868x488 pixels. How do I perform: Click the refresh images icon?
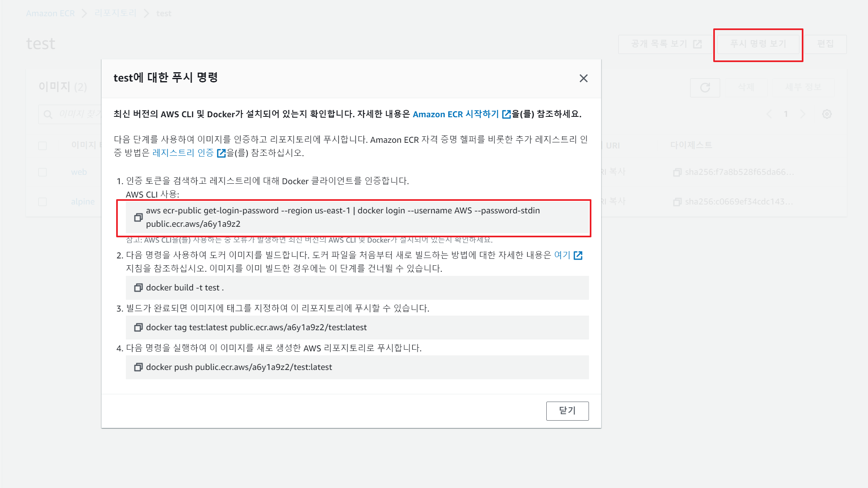705,88
